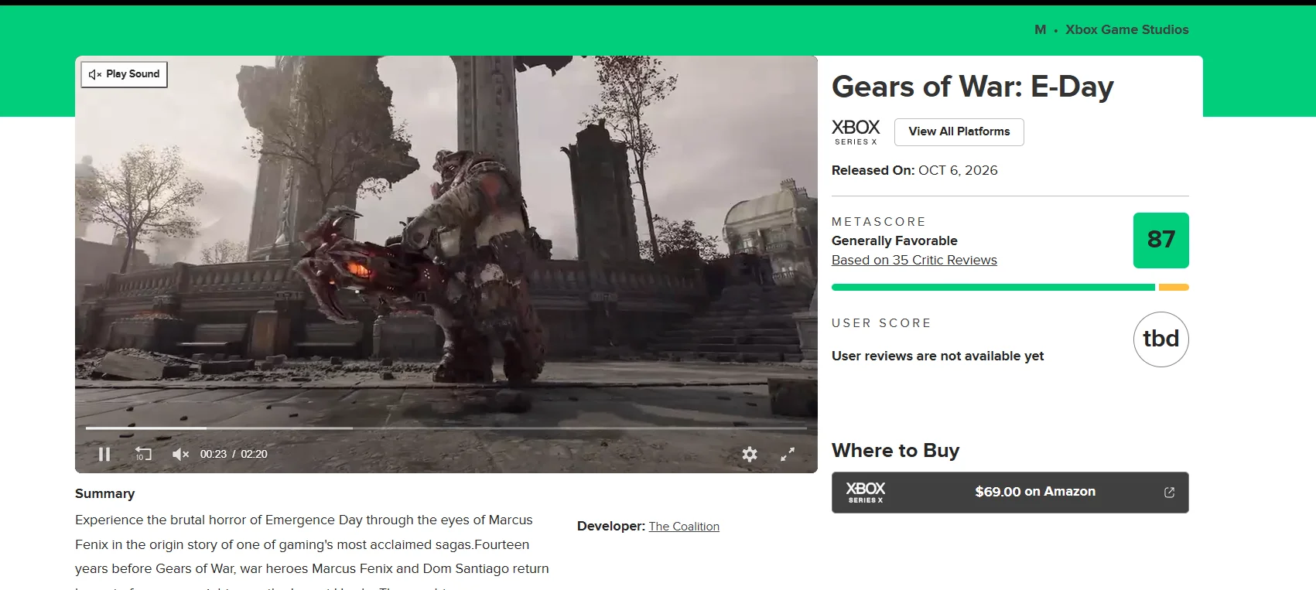The width and height of the screenshot is (1316, 590).
Task: Seek on the video progress bar
Action: pyautogui.click(x=446, y=428)
